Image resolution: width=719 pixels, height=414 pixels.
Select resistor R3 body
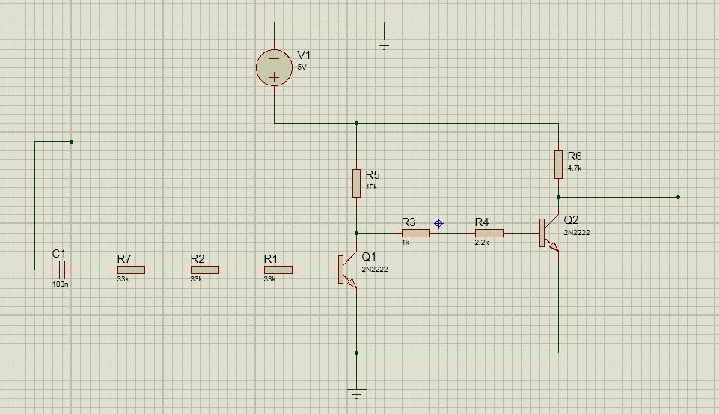pos(416,233)
